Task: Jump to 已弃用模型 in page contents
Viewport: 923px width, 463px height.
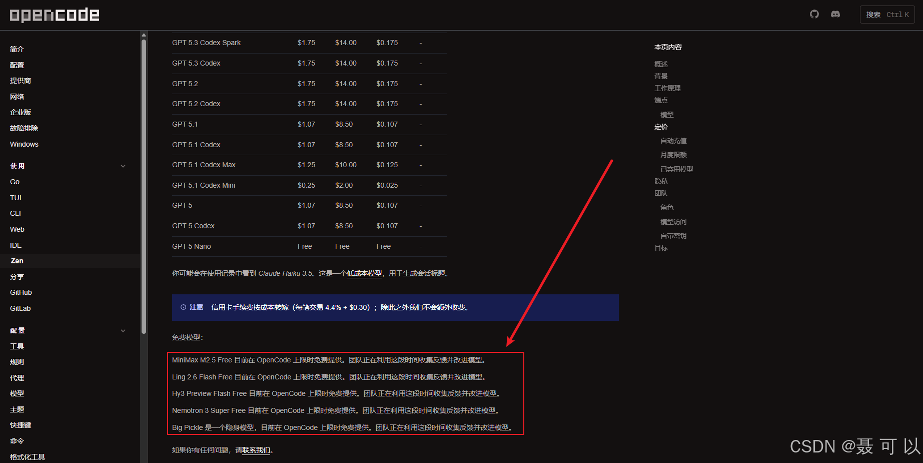Action: point(677,169)
